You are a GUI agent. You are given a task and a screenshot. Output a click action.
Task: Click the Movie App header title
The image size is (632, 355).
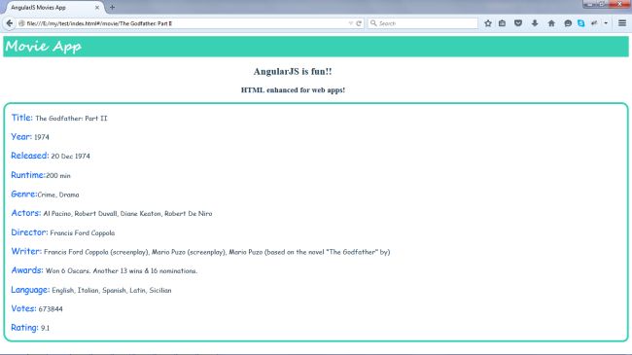coord(44,47)
